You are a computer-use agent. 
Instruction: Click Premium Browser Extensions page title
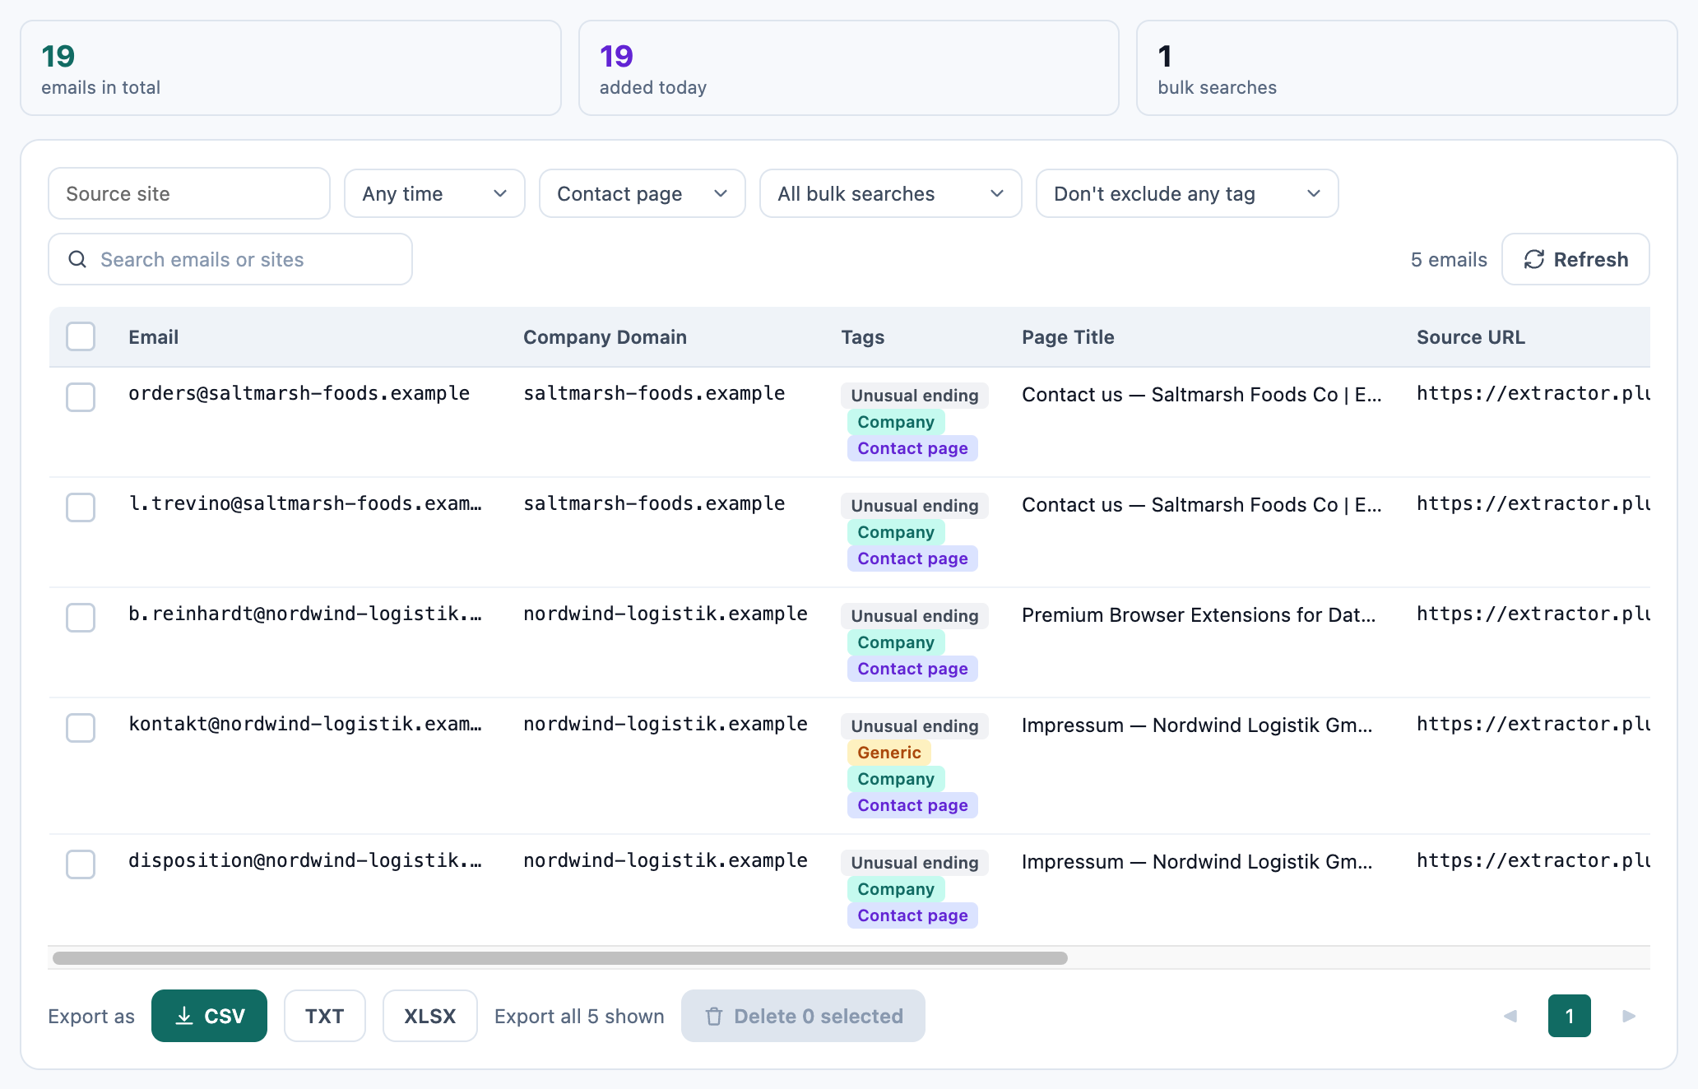click(1199, 614)
